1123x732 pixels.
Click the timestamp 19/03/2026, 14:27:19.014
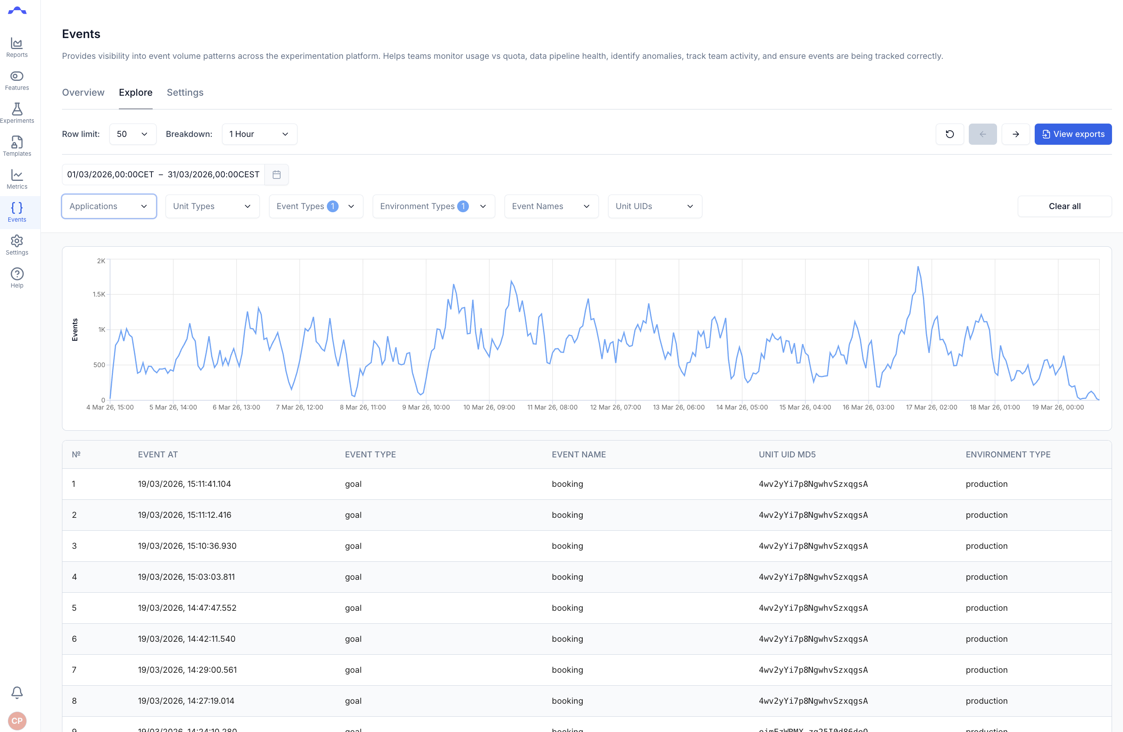click(186, 701)
